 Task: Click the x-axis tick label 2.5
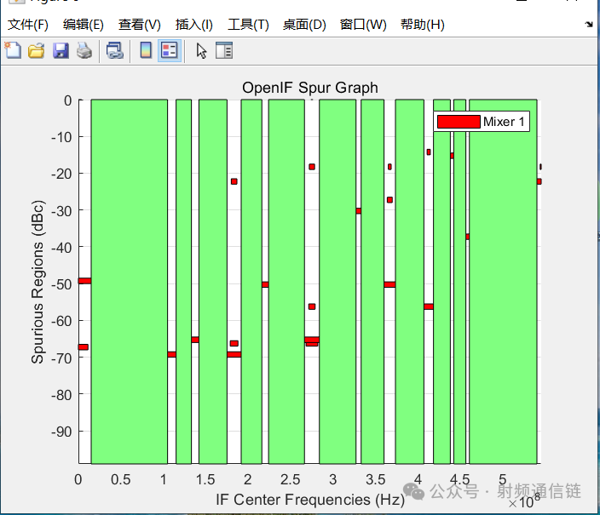[x=290, y=479]
